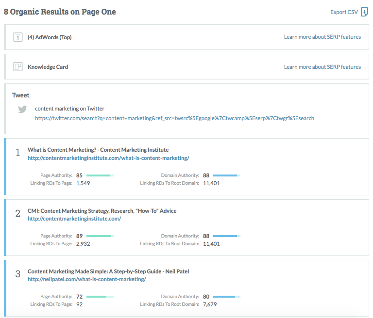Image resolution: width=373 pixels, height=318 pixels.
Task: Click Page Authority value 89
Action: (79, 236)
